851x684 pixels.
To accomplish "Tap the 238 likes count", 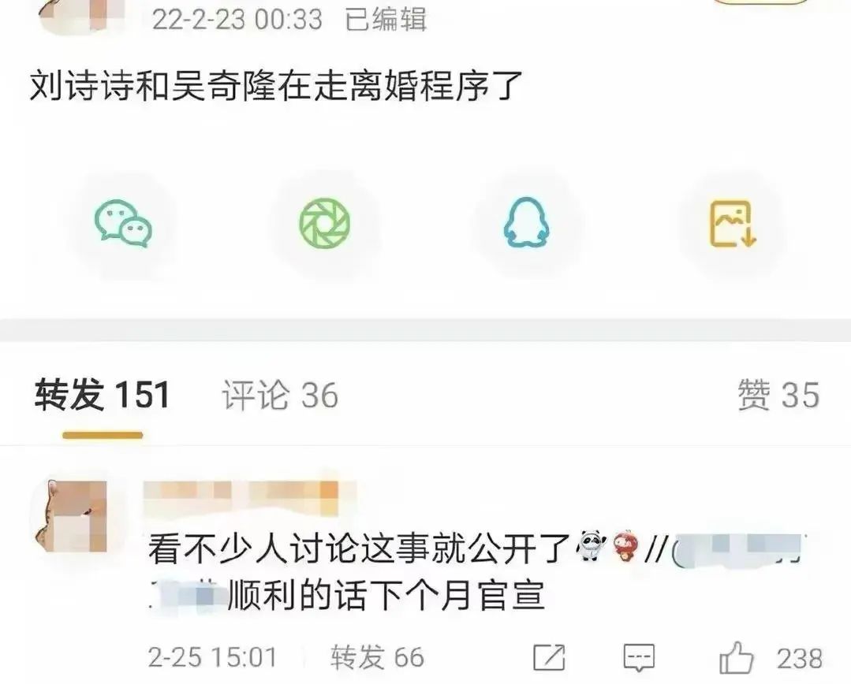I will point(800,659).
